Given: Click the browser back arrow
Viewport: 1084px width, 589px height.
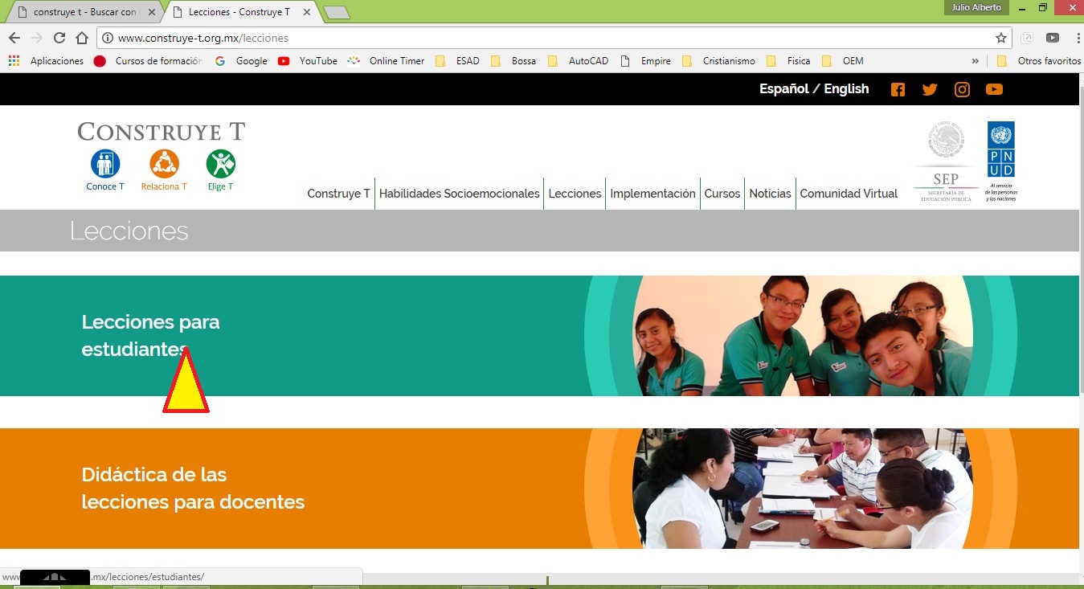Looking at the screenshot, I should click(x=14, y=37).
